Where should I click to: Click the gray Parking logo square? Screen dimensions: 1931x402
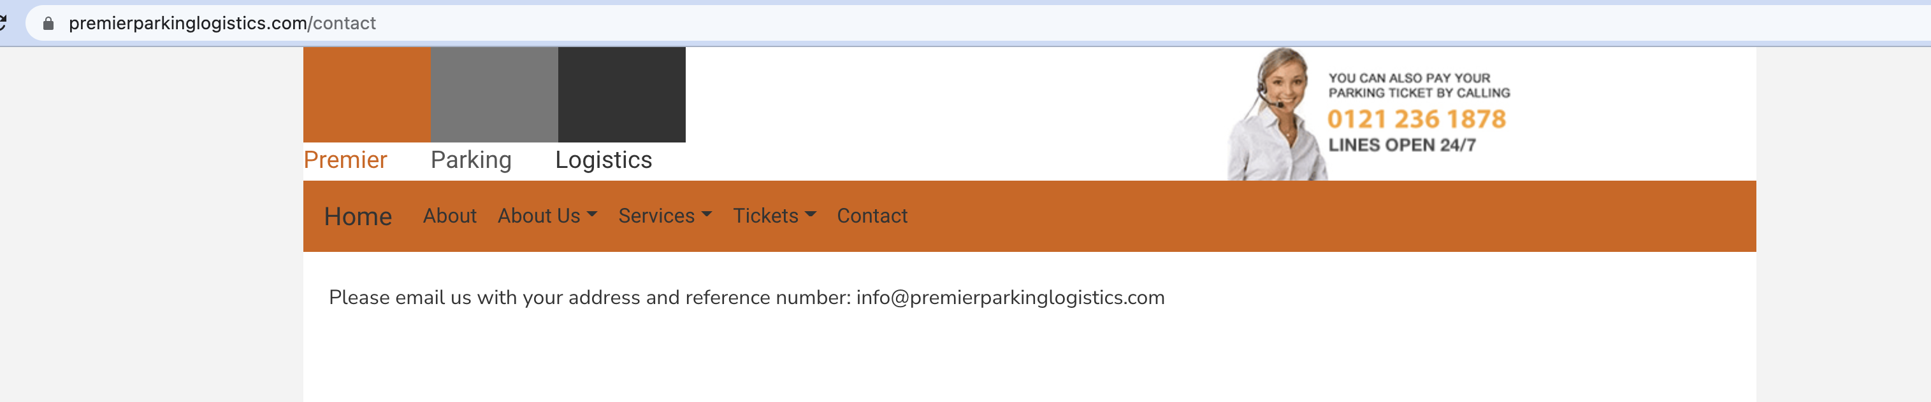click(494, 94)
